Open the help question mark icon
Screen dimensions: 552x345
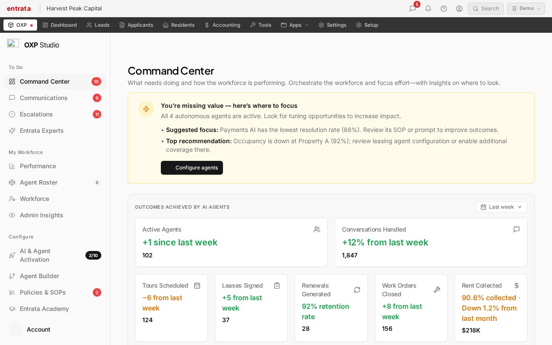(444, 9)
